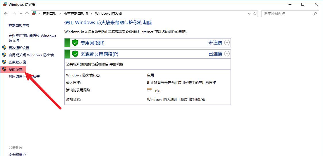Click Windows 防火墙状态 label

[x=83, y=75]
